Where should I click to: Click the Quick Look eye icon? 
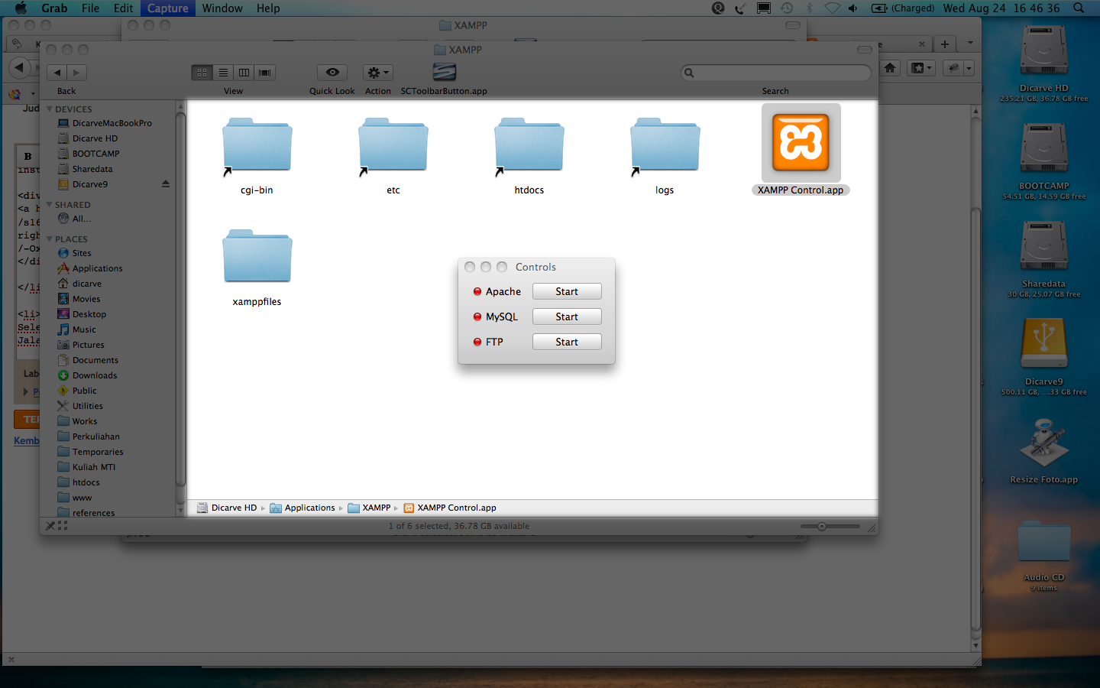click(x=332, y=73)
